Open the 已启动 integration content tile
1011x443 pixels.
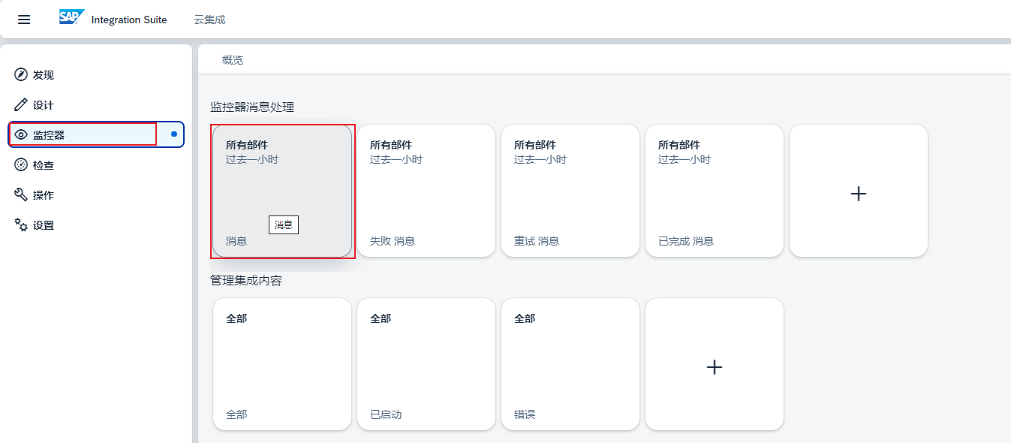[x=426, y=364]
